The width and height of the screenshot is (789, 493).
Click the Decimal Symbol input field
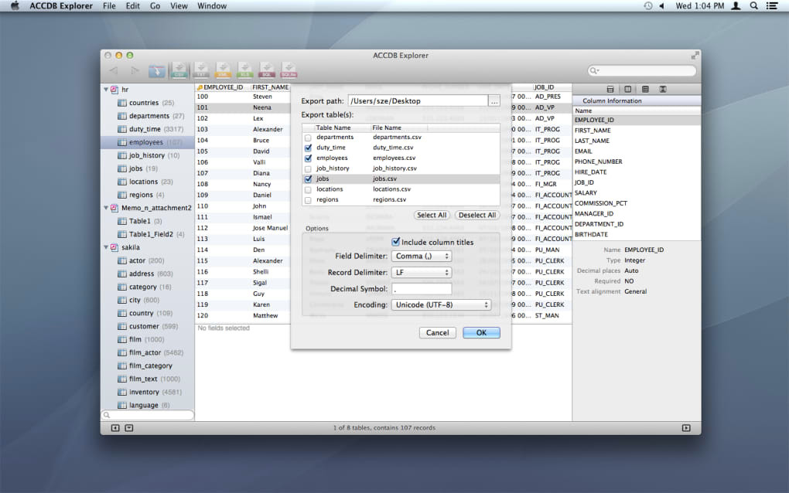[x=421, y=289]
